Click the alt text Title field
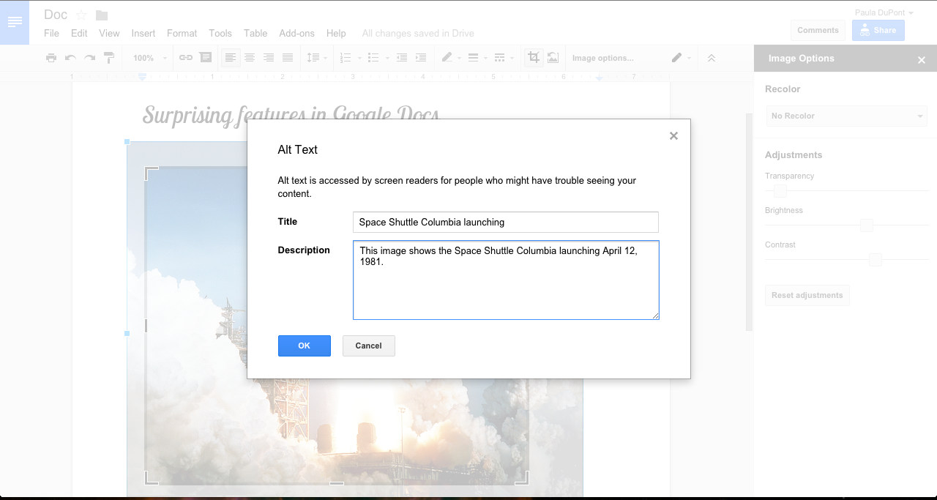 [506, 222]
